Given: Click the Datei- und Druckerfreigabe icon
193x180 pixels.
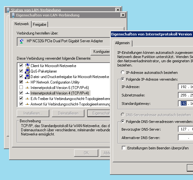Looking at the screenshot, I should click(x=27, y=77).
